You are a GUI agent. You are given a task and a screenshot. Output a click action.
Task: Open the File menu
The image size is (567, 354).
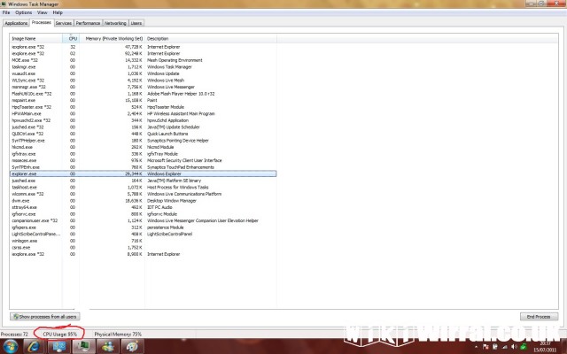[6, 12]
